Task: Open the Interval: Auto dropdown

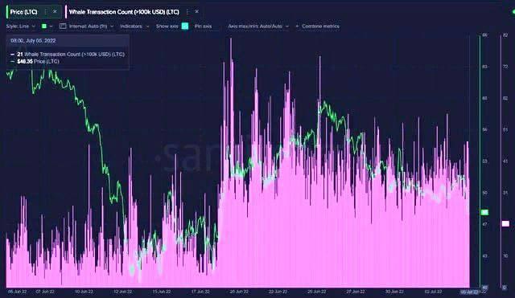Action: click(x=91, y=27)
